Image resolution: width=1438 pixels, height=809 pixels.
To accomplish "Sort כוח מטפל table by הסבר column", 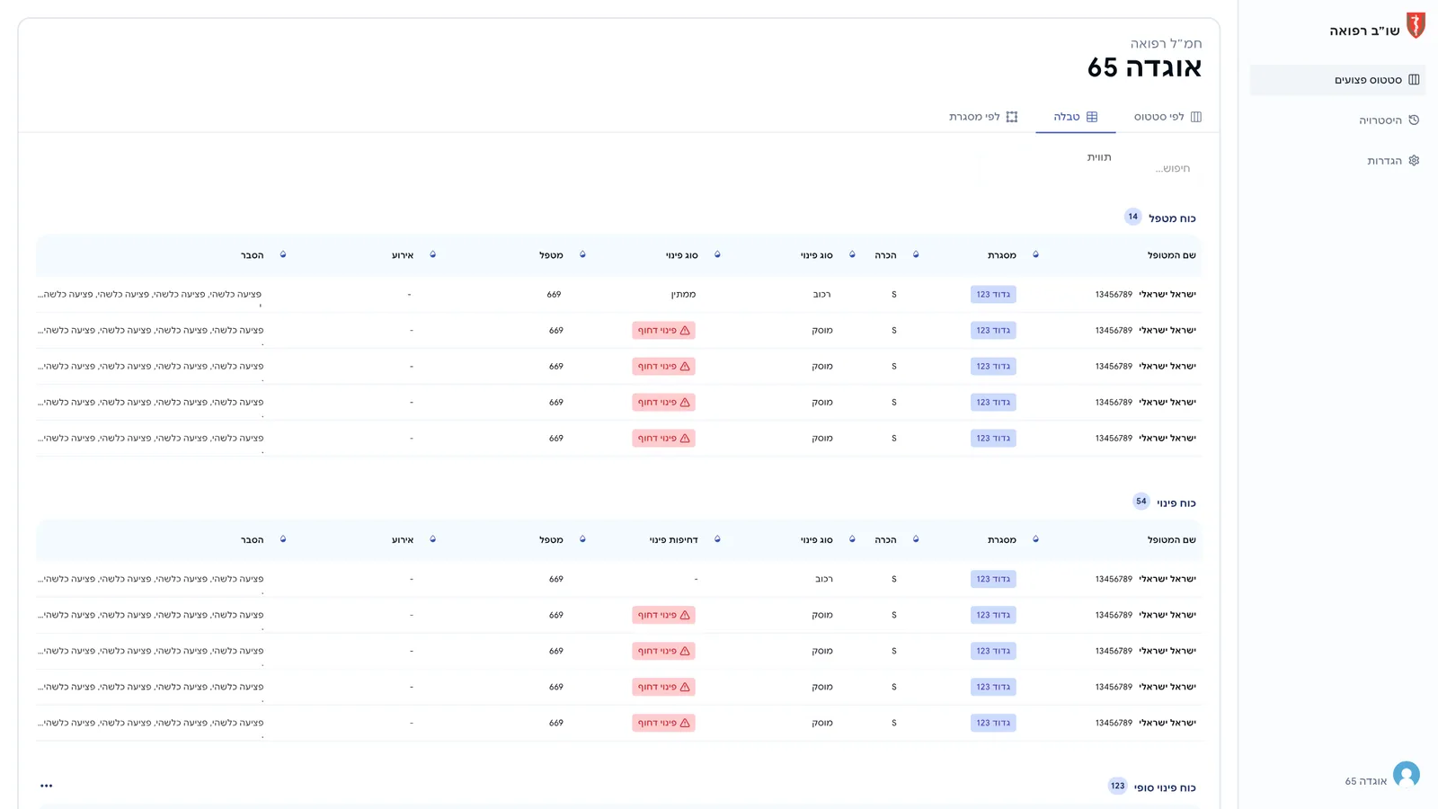I will (x=283, y=255).
